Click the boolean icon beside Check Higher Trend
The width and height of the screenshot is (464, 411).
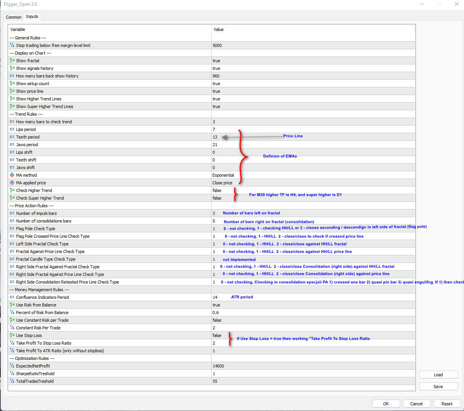(x=12, y=190)
